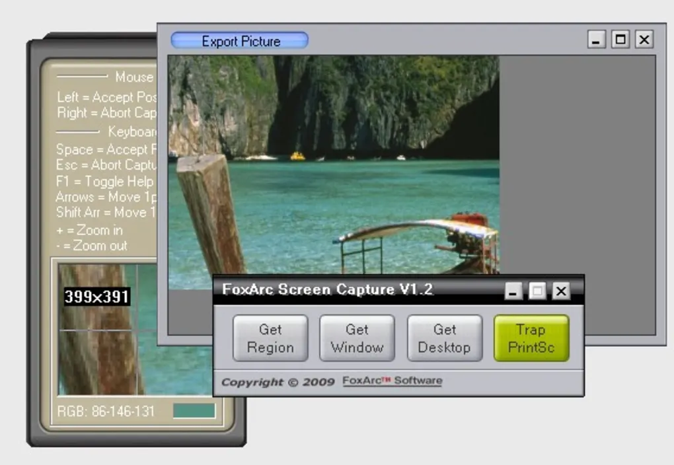The image size is (674, 465).
Task: Click the Get Desktop button
Action: click(445, 338)
